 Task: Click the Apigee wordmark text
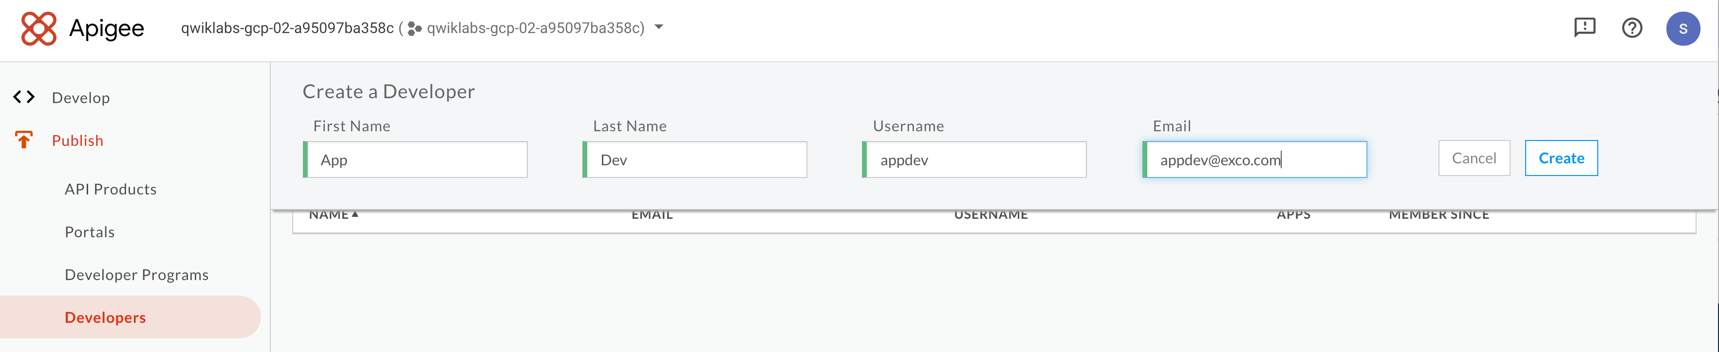pyautogui.click(x=107, y=29)
